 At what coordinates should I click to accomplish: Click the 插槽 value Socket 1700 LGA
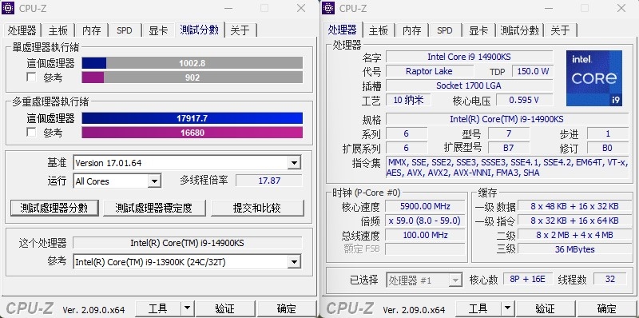point(469,85)
